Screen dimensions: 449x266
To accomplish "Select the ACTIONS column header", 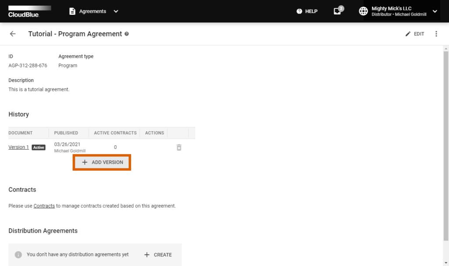I will pyautogui.click(x=154, y=133).
